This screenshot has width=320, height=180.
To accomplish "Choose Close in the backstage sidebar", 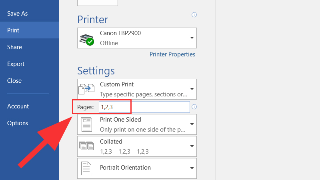I will 14,81.
